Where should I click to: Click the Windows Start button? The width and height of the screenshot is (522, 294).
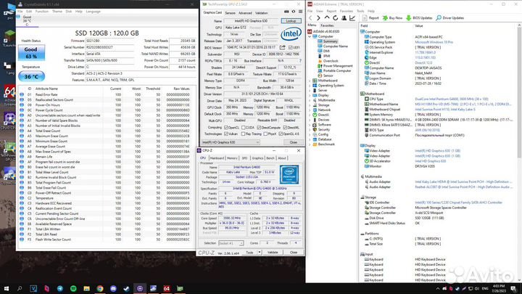click(7, 288)
